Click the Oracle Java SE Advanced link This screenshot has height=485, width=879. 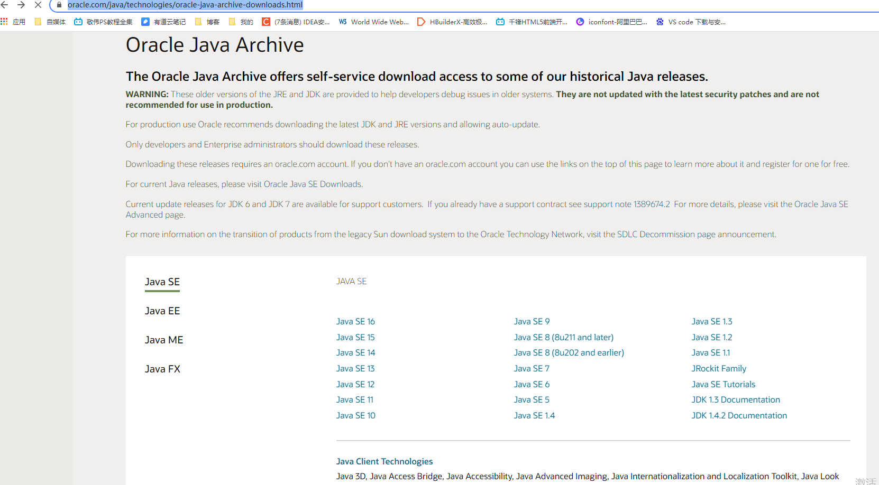(x=487, y=210)
